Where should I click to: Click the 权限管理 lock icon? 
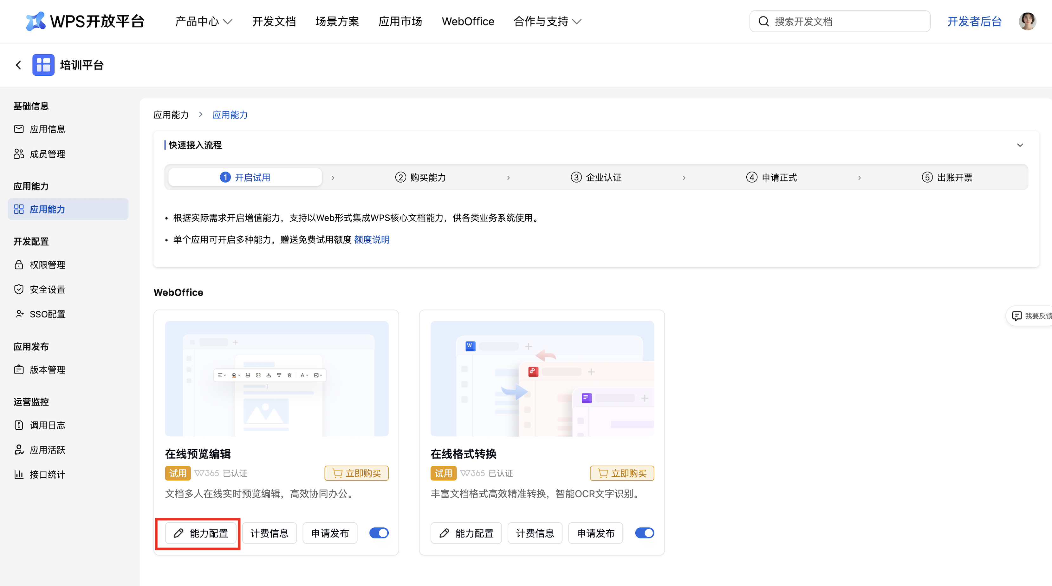click(x=19, y=264)
